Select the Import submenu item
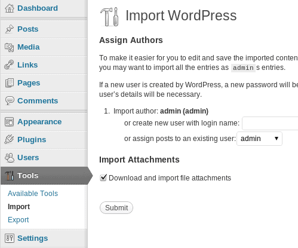 19,207
